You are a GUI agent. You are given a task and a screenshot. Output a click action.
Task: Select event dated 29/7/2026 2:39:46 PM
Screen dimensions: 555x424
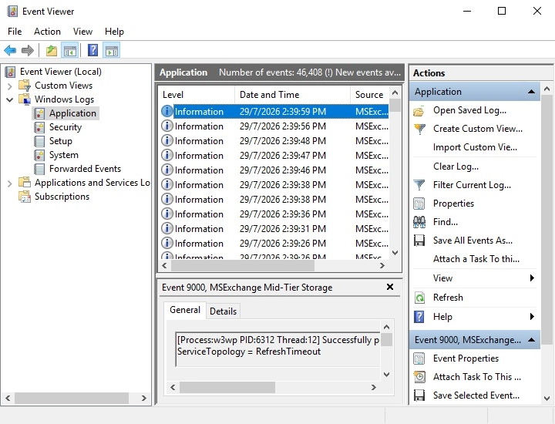pyautogui.click(x=274, y=170)
